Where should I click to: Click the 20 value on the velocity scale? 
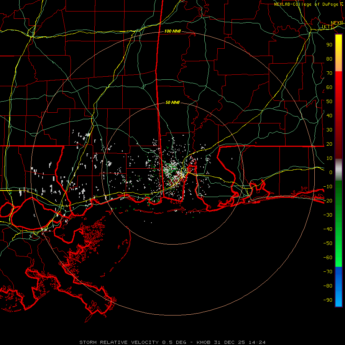329,144
